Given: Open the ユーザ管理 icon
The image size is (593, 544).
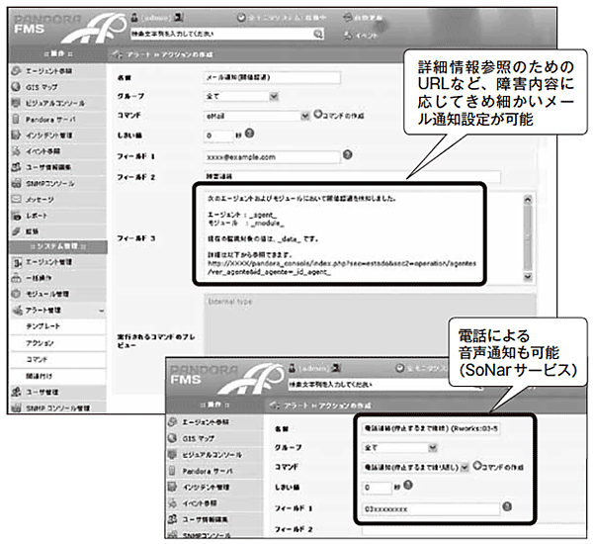Looking at the screenshot, I should click(x=16, y=392).
